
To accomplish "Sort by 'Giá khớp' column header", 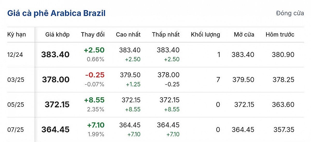I will tap(57, 34).
